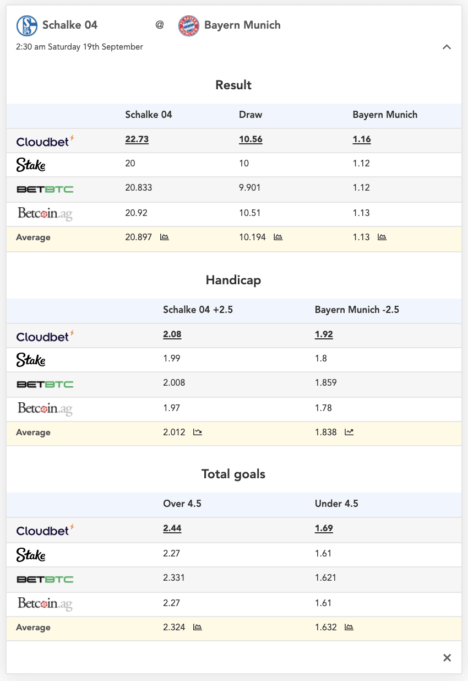Open chart icon beside Bayern Munich average 1.13
468x681 pixels.
tap(382, 237)
